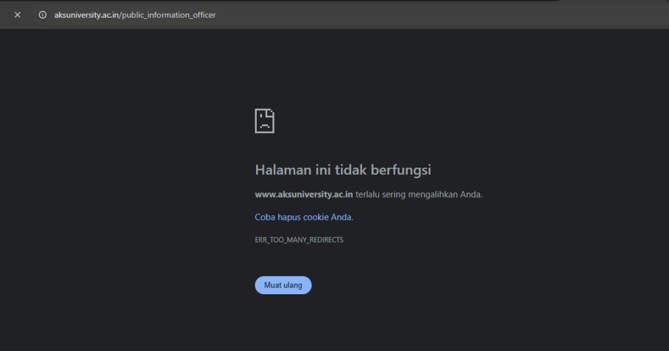Image resolution: width=669 pixels, height=351 pixels.
Task: Click the word REDIRECTS in the error code
Action: coord(325,239)
